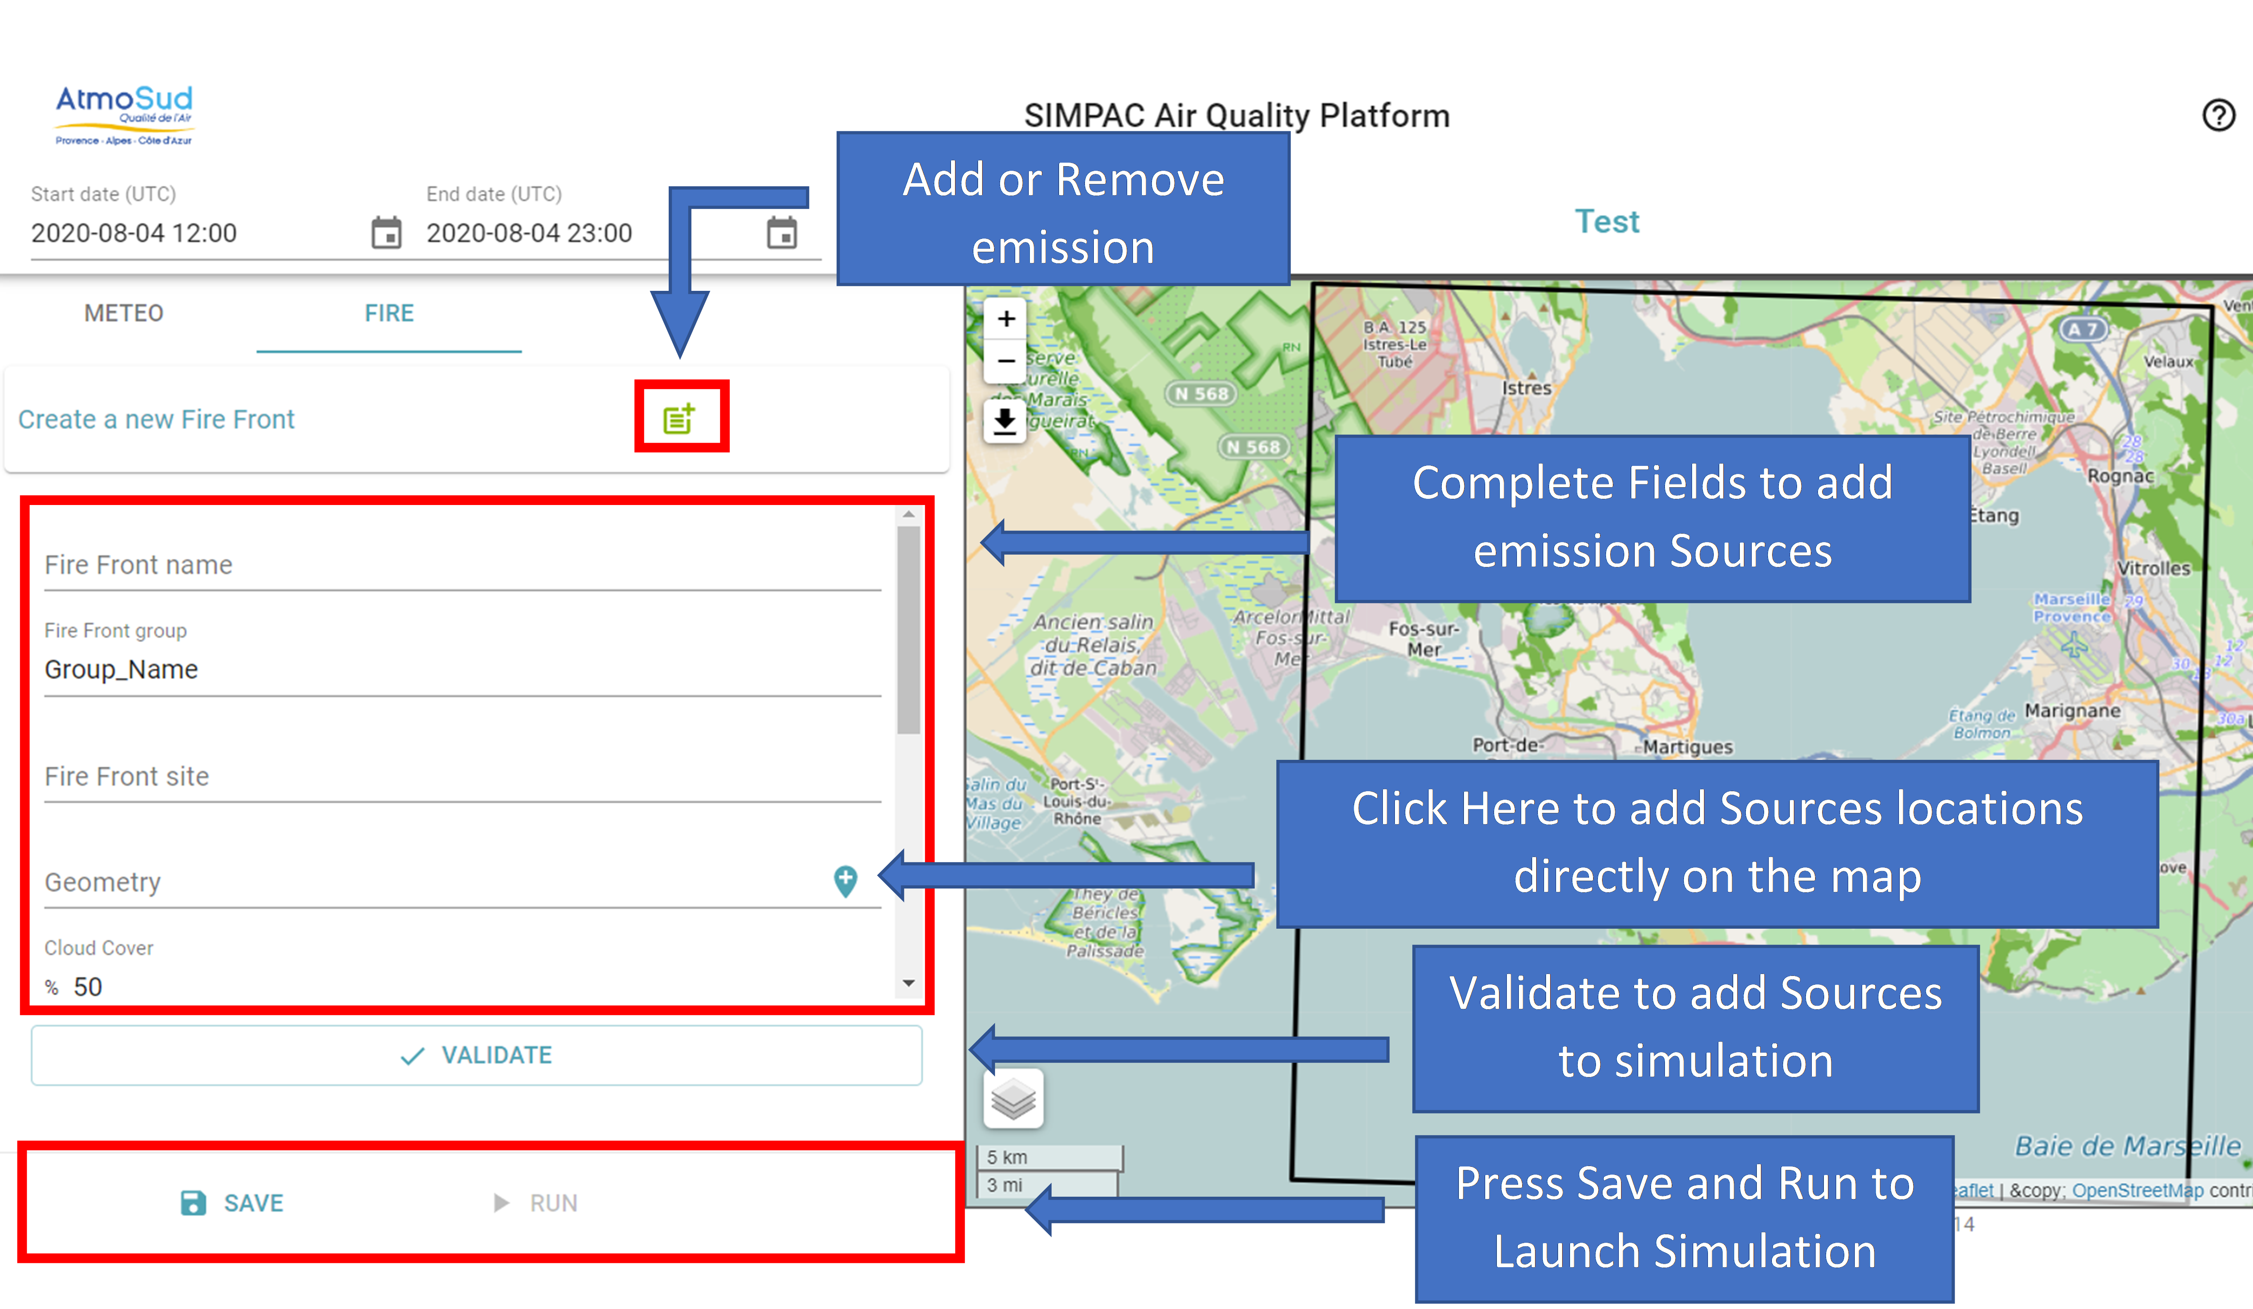This screenshot has height=1309, width=2253.
Task: Click the Martigues label on the map
Action: 1688,747
